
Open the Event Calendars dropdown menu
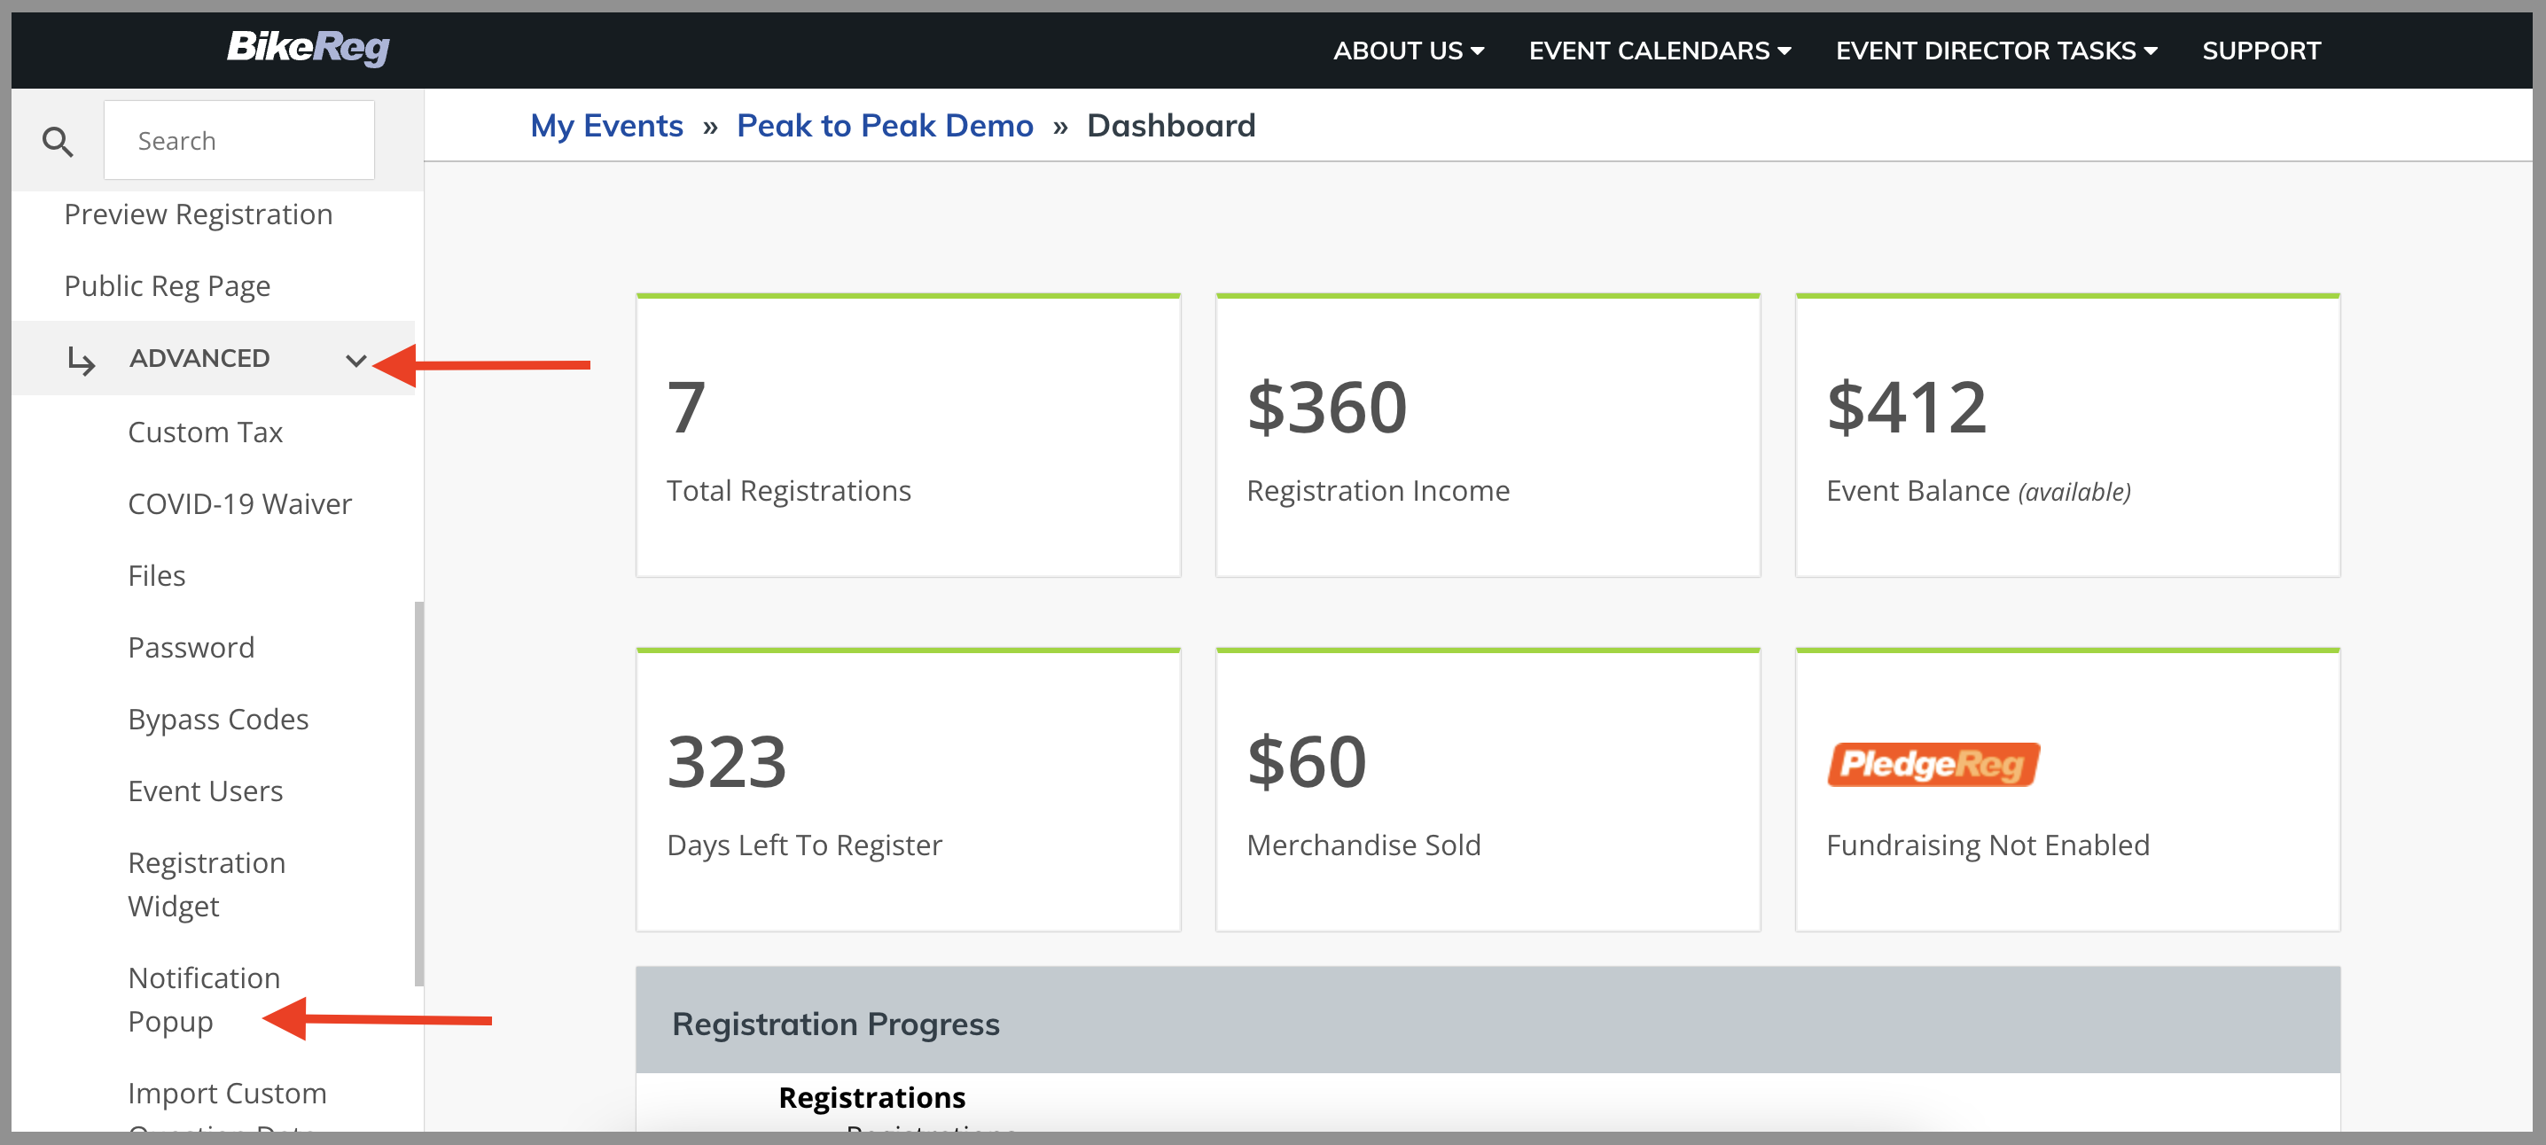pyautogui.click(x=1660, y=51)
